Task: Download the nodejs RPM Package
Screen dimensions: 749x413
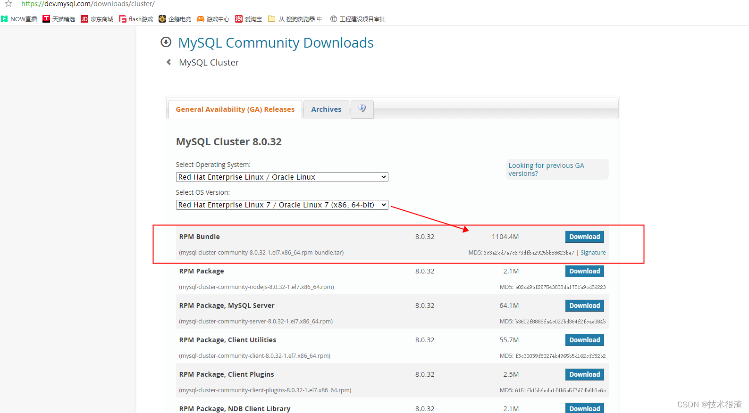Action: pos(584,271)
